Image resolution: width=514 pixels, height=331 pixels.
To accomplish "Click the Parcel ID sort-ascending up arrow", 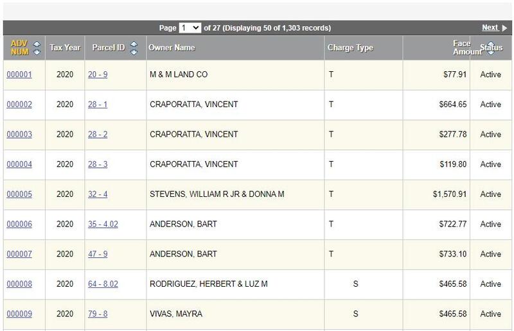I will (134, 44).
